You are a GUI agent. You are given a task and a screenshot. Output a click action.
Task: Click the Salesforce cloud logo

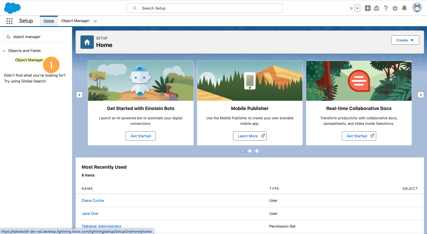[12, 8]
